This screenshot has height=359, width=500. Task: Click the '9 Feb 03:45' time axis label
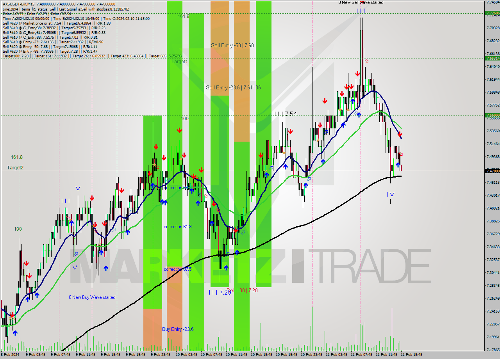point(36,355)
